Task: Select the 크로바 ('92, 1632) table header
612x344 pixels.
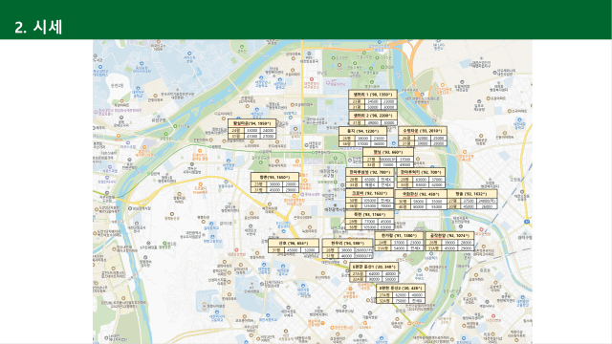Action: click(369, 193)
